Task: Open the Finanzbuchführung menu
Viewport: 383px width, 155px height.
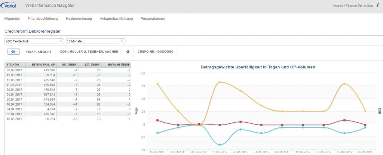Action: [43, 19]
